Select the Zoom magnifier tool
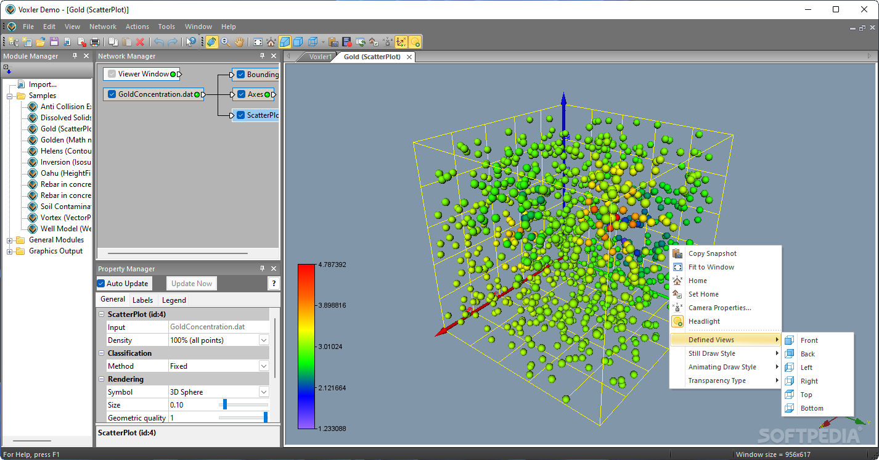 [226, 42]
